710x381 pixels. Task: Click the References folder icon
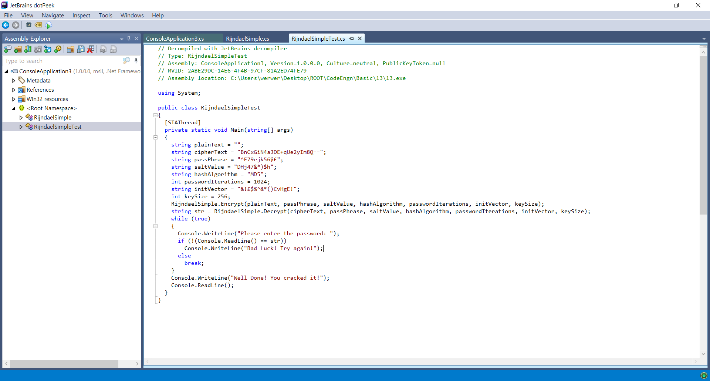(x=22, y=90)
